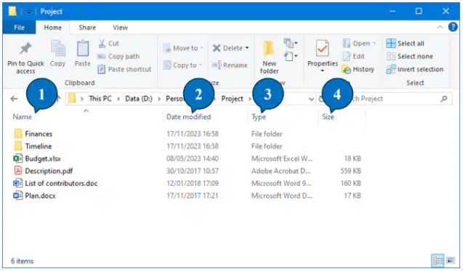Select the Timeline folder

point(39,146)
